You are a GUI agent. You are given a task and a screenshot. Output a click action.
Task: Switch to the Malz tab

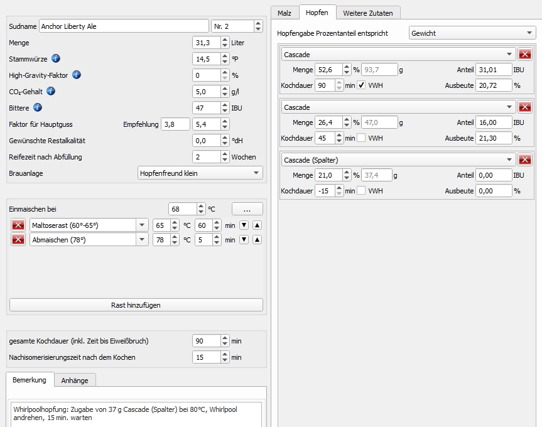284,13
